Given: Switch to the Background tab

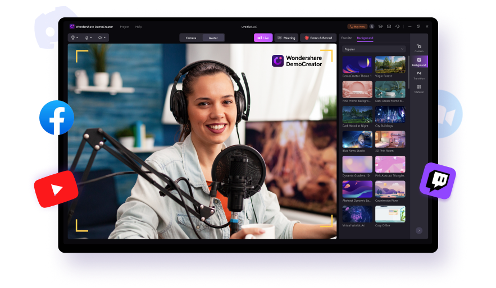Looking at the screenshot, I should (x=365, y=38).
